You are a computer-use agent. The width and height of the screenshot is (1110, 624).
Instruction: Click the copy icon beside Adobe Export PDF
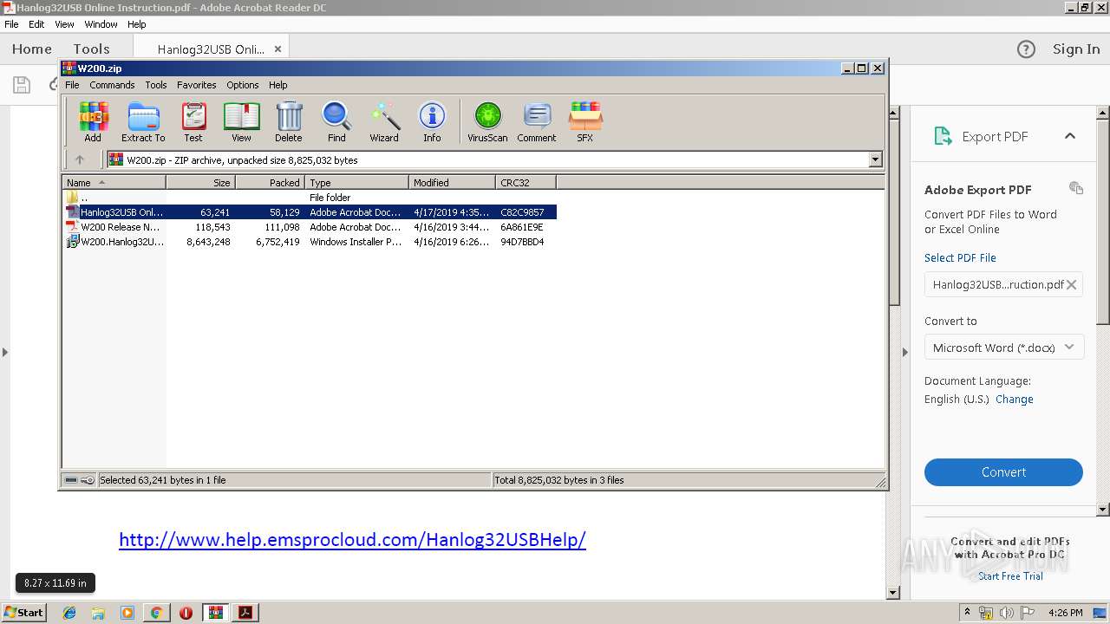point(1076,188)
